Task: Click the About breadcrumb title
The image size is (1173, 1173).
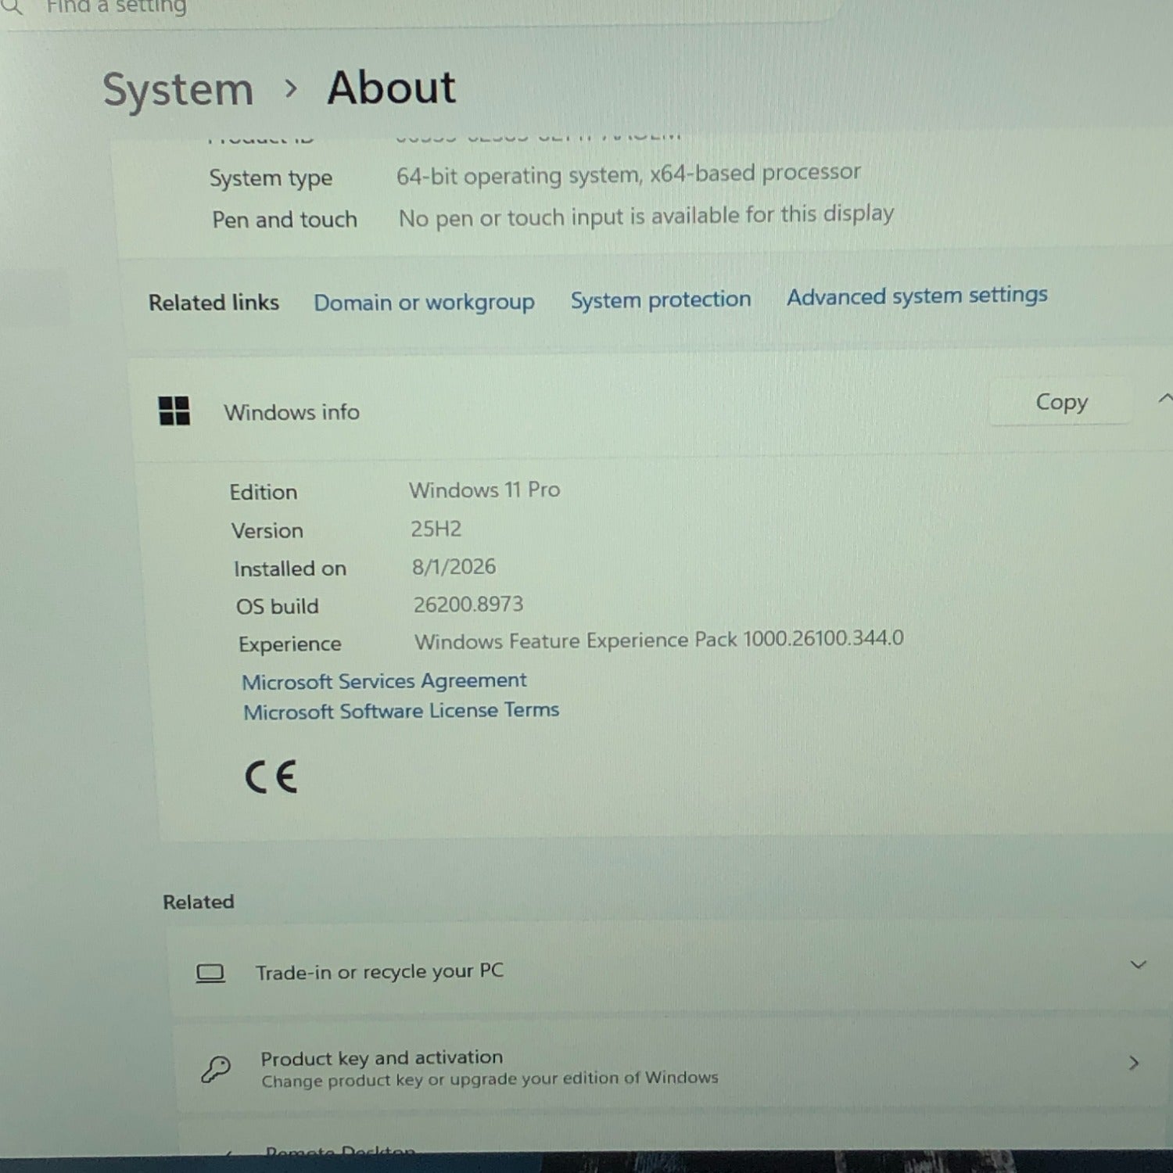Action: click(x=391, y=87)
